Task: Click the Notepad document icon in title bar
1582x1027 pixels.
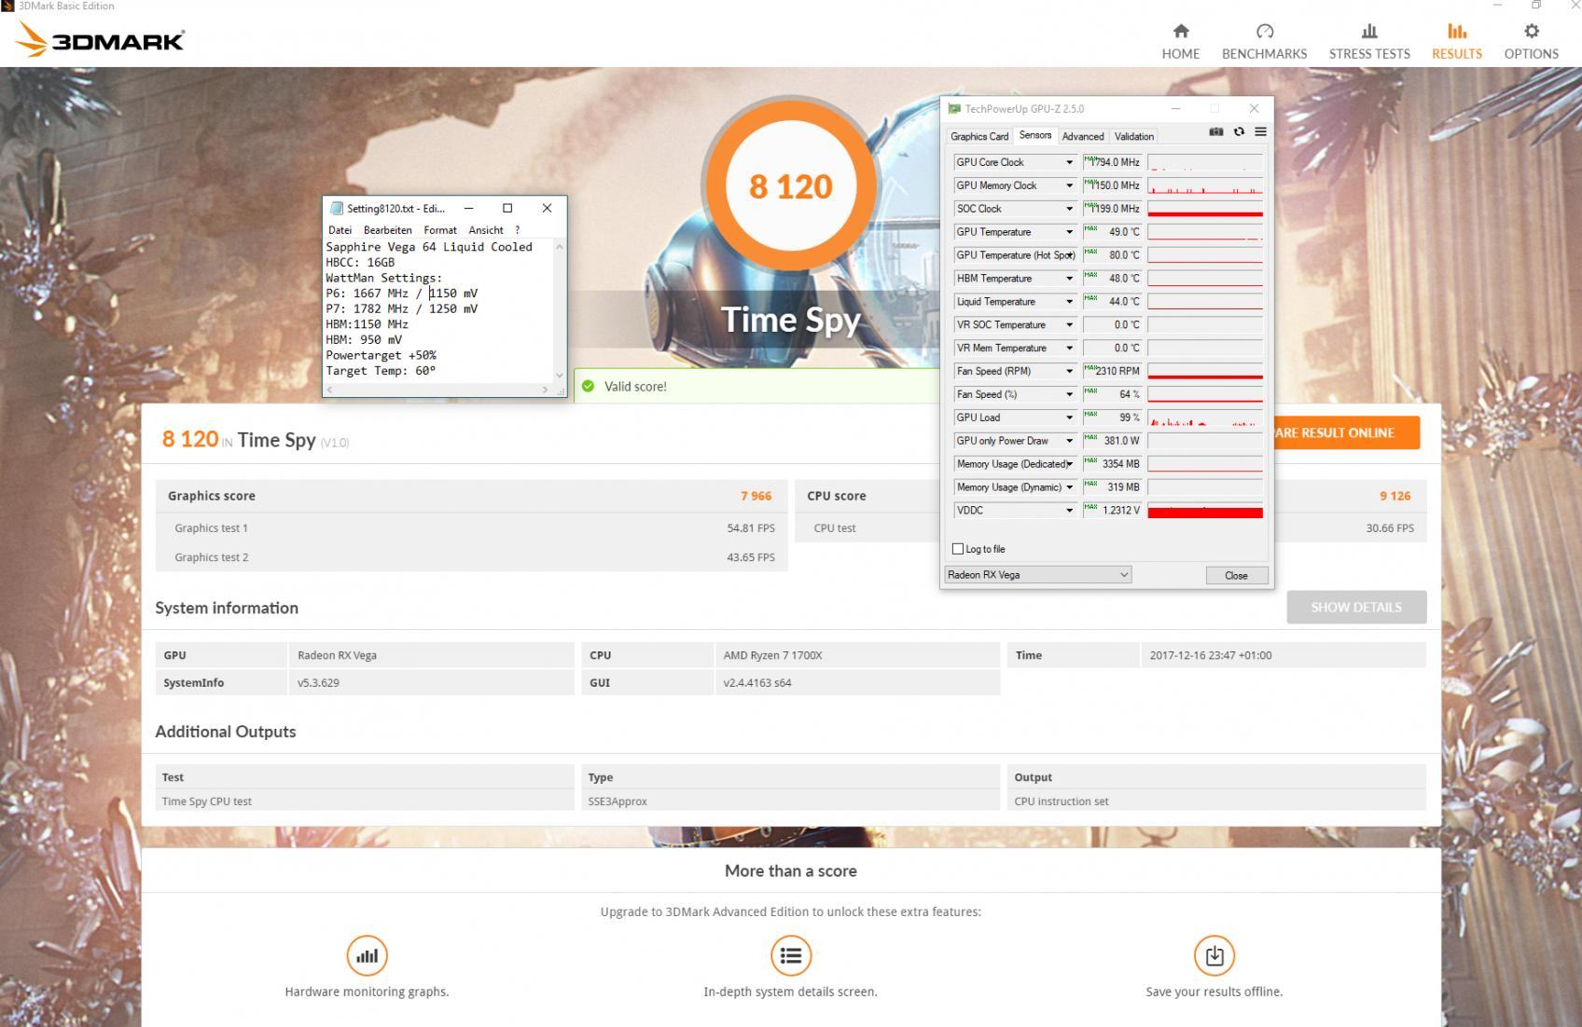Action: [x=337, y=208]
